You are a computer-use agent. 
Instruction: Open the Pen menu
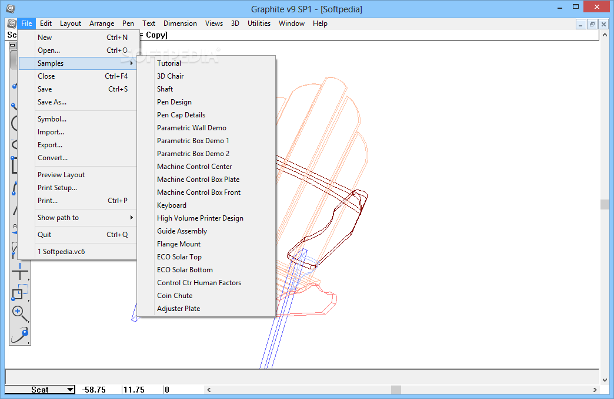128,23
